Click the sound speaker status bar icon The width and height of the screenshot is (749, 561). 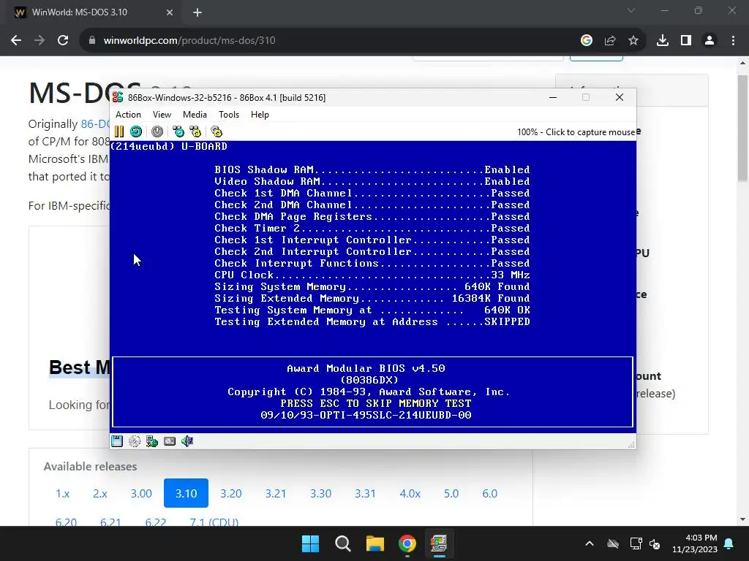pos(187,441)
